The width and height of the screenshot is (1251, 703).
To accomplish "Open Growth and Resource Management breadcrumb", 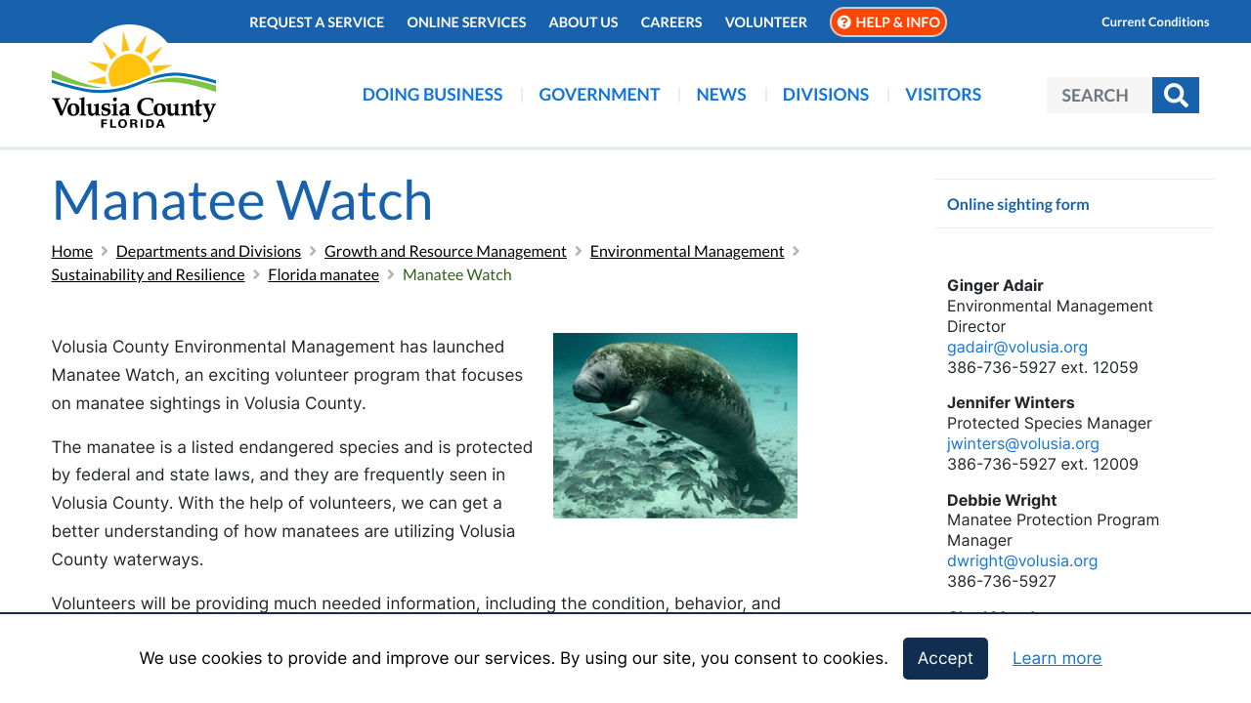I will tap(446, 251).
